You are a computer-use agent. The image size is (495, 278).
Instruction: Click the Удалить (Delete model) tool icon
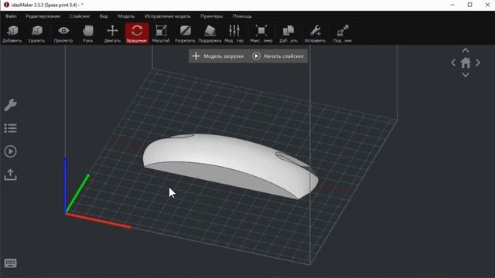click(36, 33)
